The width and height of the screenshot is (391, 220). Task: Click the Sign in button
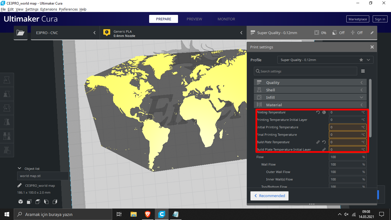point(380,19)
